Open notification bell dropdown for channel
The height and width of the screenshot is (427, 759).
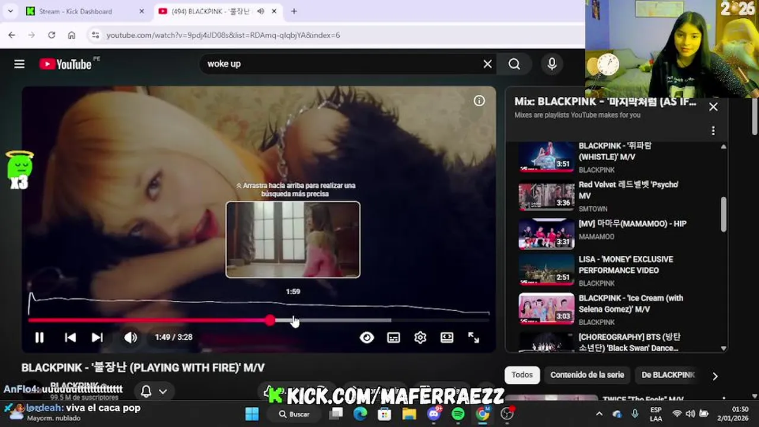click(x=153, y=391)
